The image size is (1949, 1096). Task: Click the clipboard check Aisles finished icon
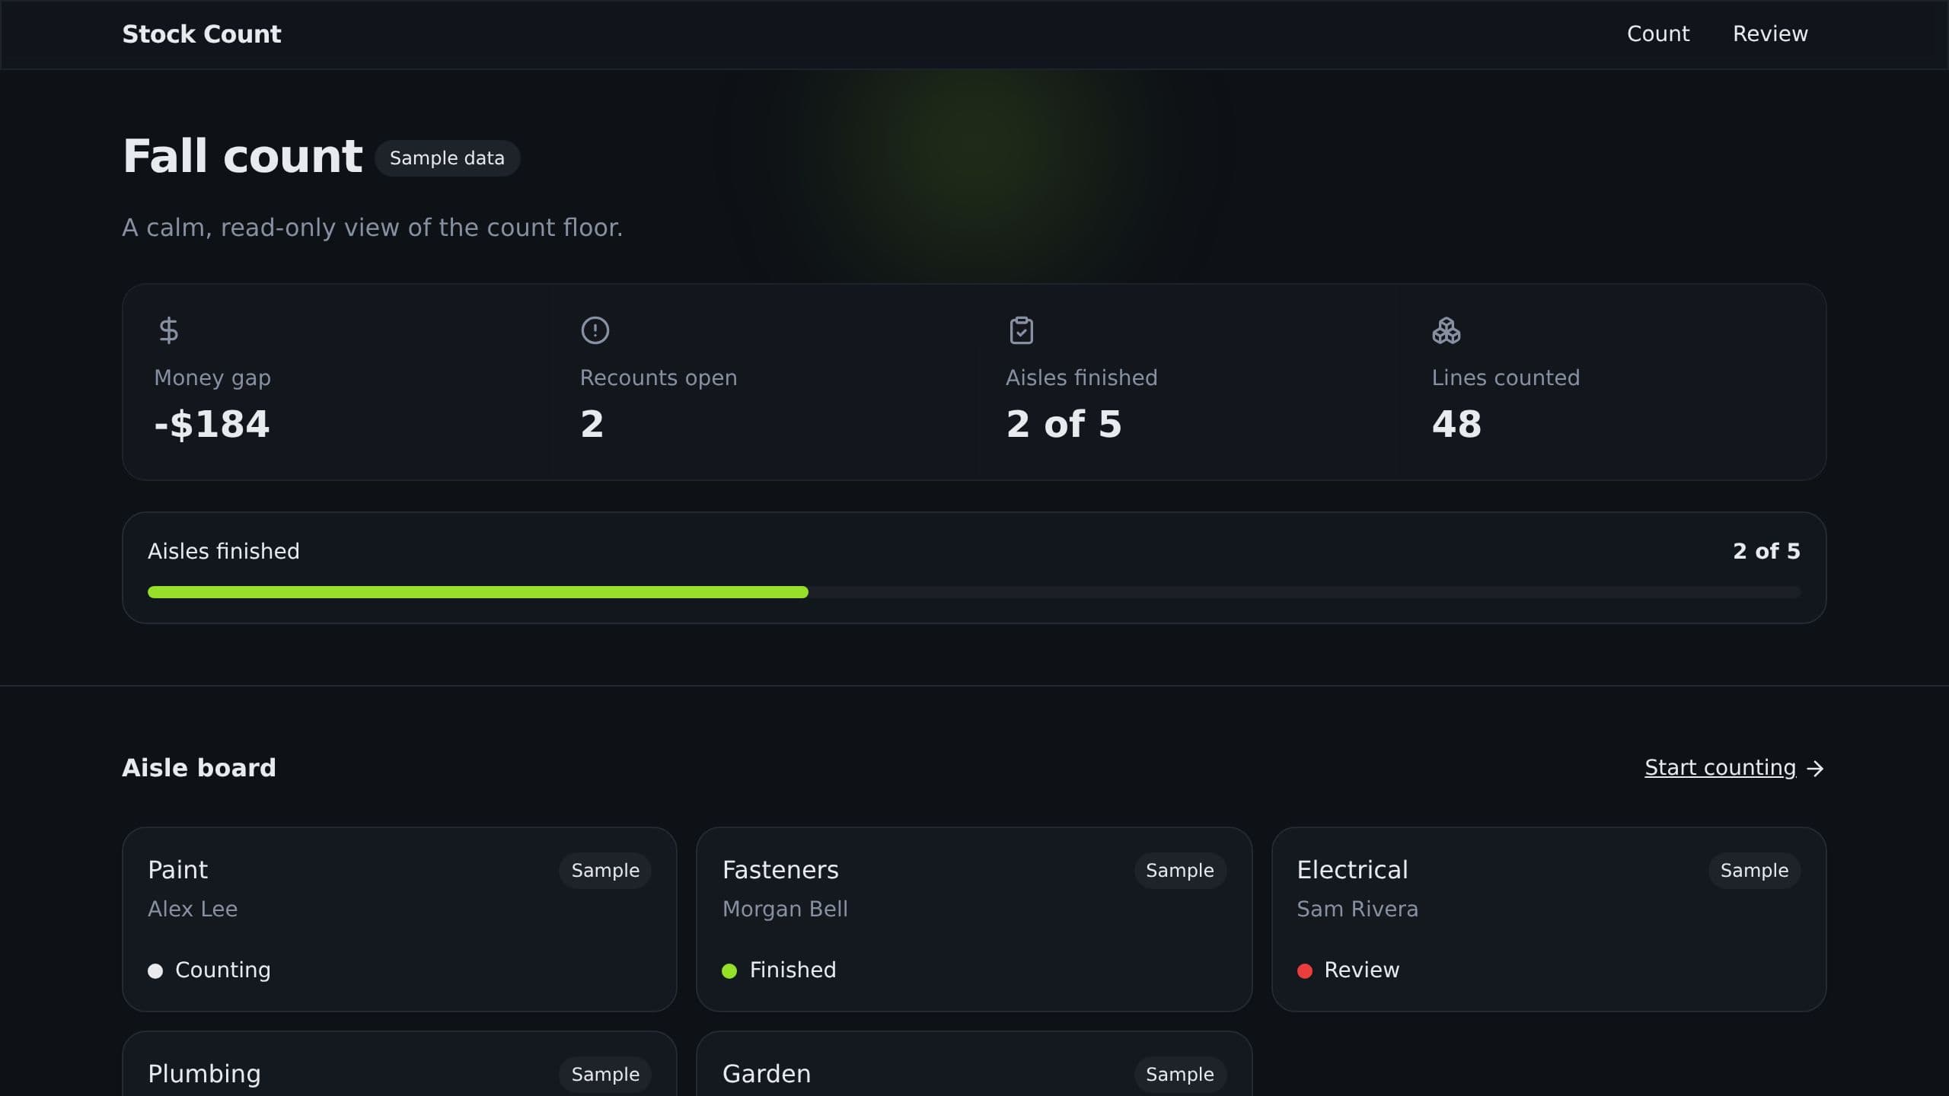pyautogui.click(x=1021, y=330)
